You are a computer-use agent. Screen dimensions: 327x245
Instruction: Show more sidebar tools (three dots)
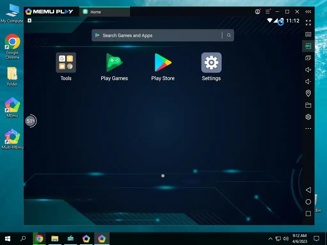tap(308, 129)
